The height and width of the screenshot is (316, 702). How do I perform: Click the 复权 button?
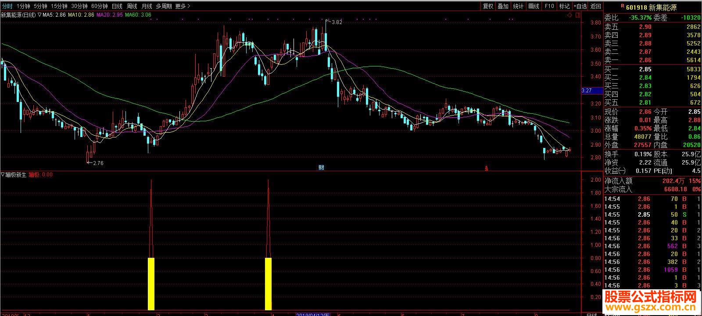click(488, 6)
